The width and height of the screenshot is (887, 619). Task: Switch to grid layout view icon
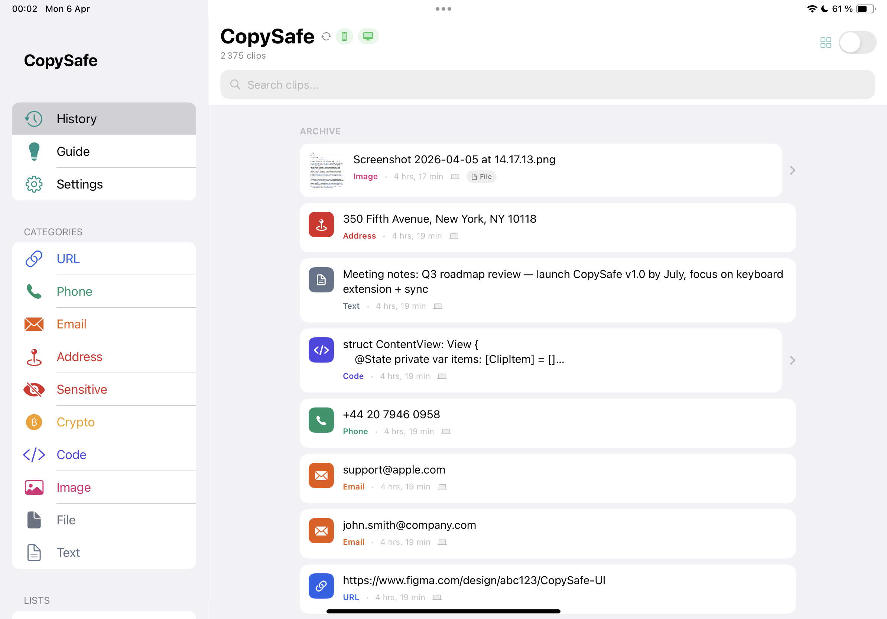tap(826, 42)
